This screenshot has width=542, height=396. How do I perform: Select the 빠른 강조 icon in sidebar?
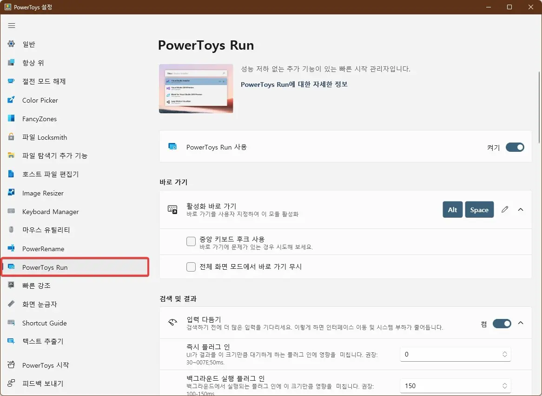pyautogui.click(x=11, y=285)
